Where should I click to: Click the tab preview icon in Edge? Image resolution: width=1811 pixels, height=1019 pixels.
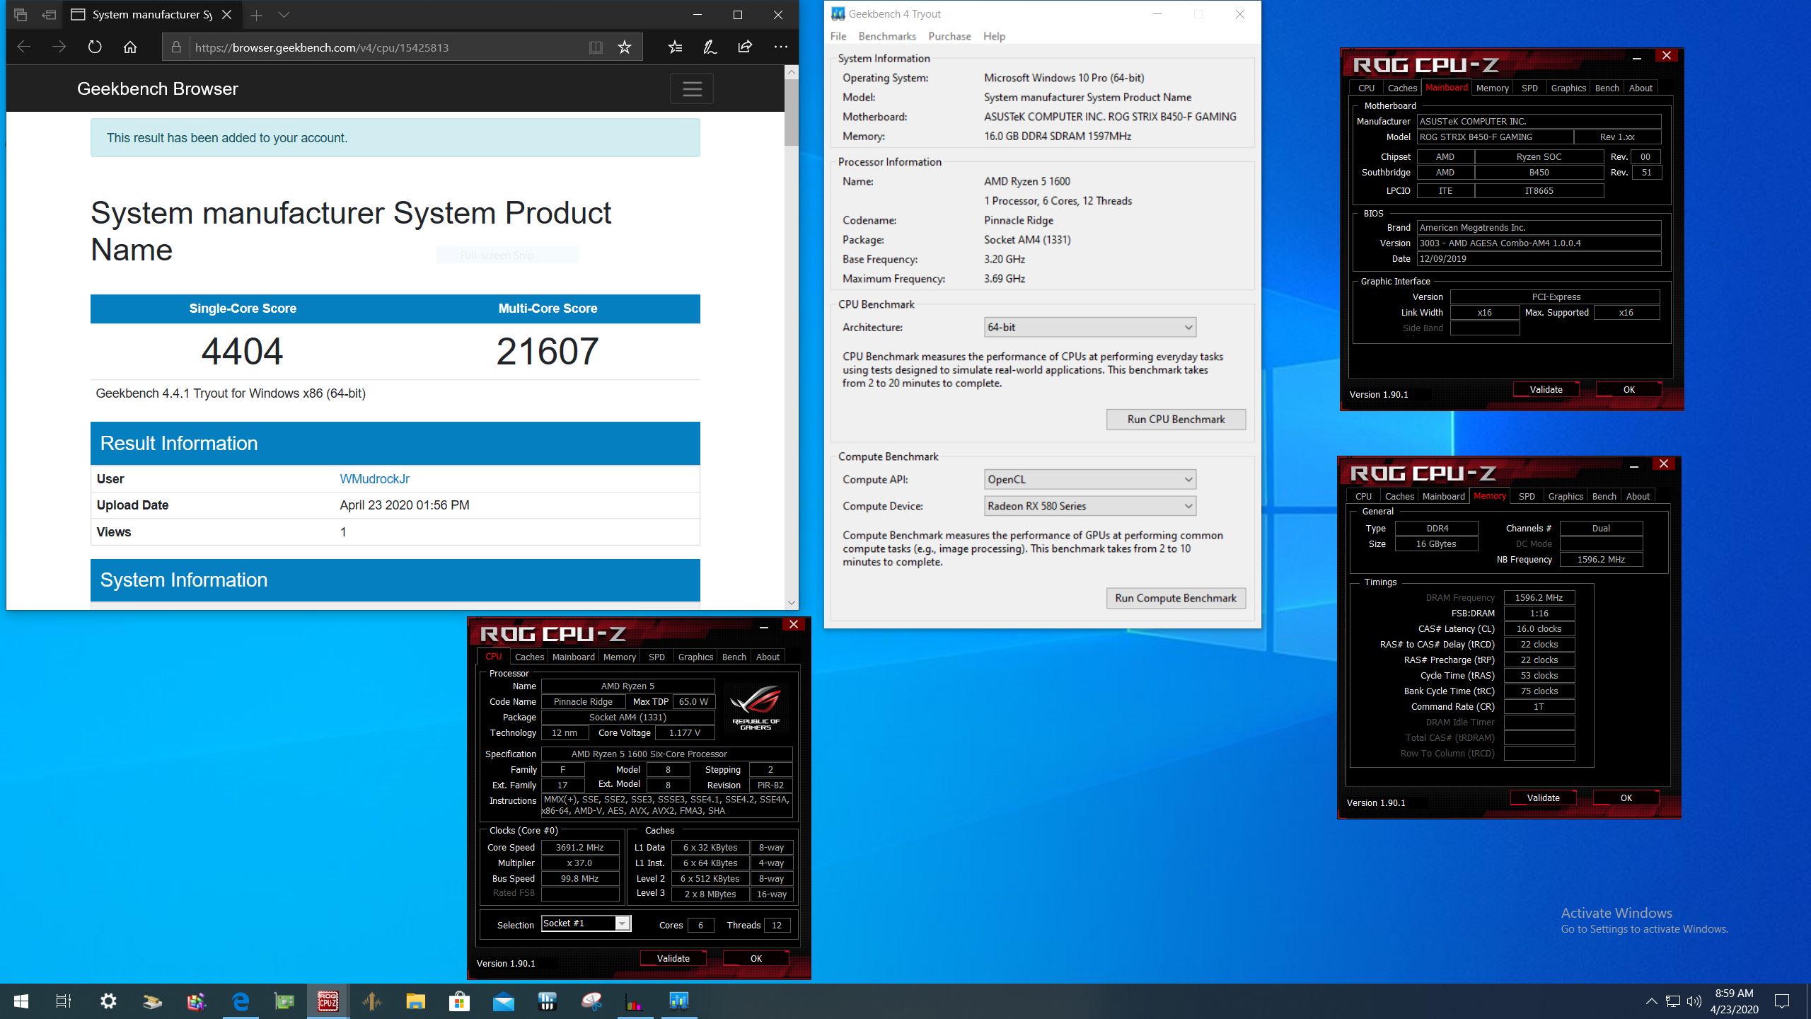pyautogui.click(x=21, y=14)
